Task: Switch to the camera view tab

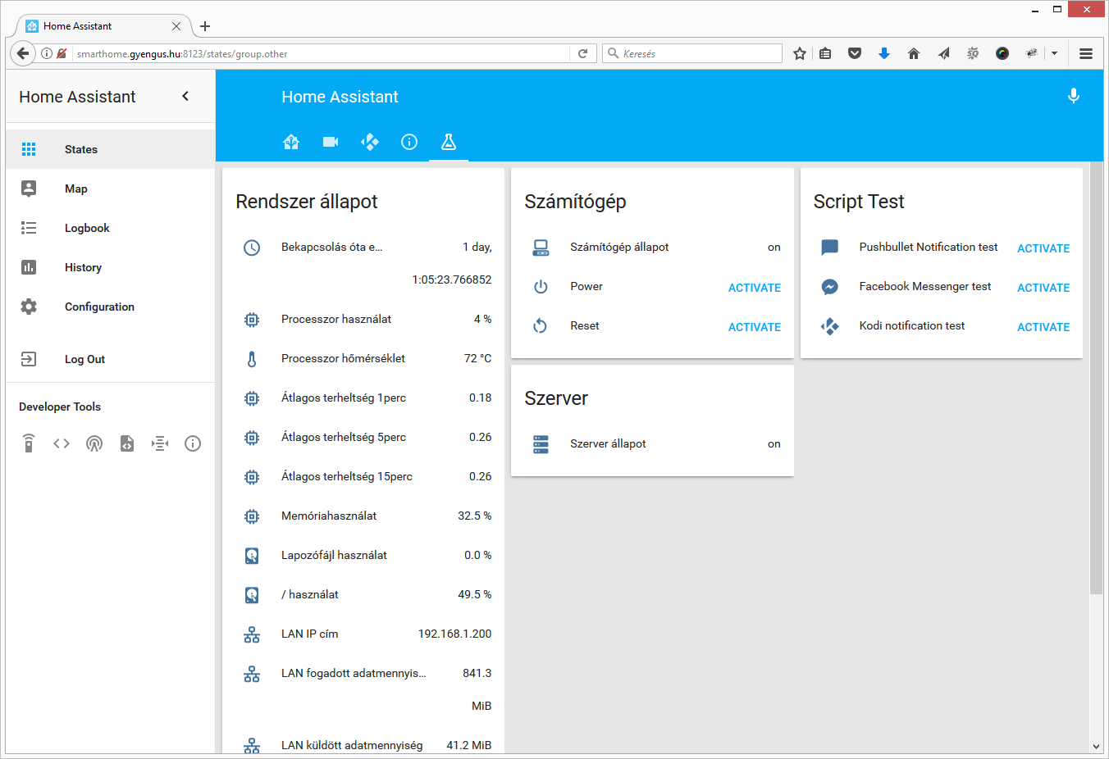Action: (331, 142)
